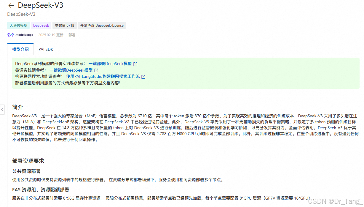
Task: Open external link icon after 一键微调DeepSeek模型
Action: pyautogui.click(x=96, y=70)
